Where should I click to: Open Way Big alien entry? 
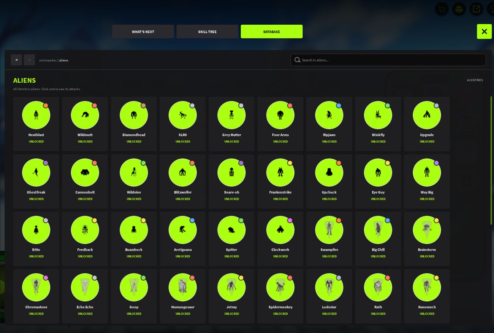[427, 181]
